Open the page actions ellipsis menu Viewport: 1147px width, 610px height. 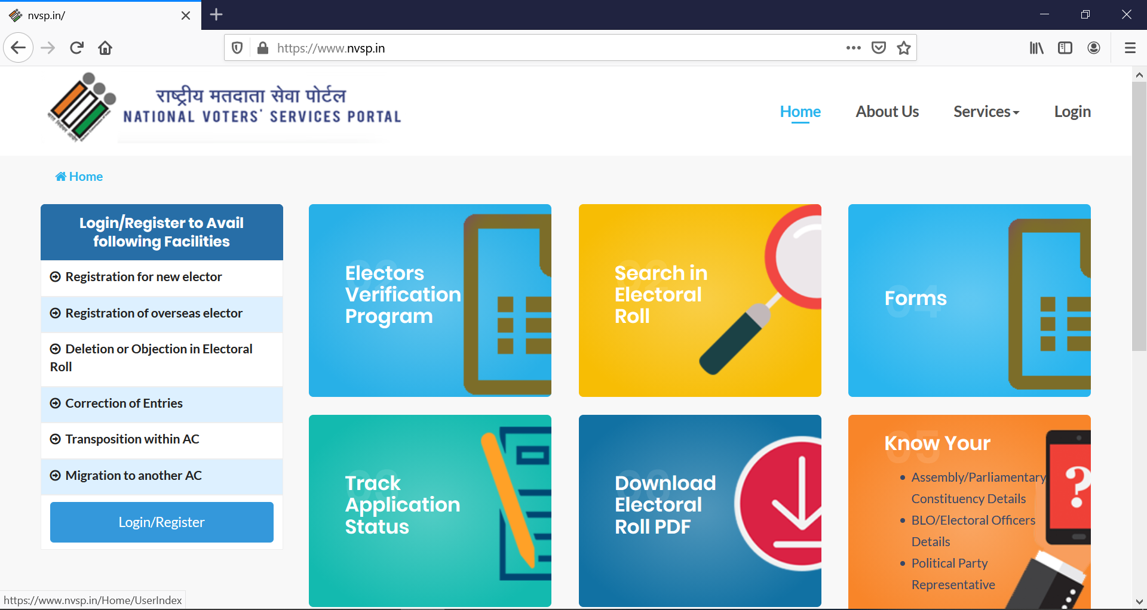tap(854, 48)
